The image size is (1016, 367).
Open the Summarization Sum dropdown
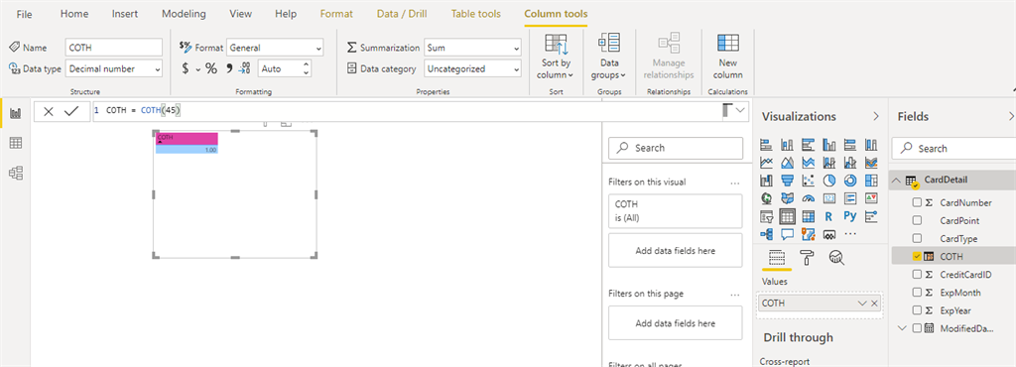(x=472, y=48)
